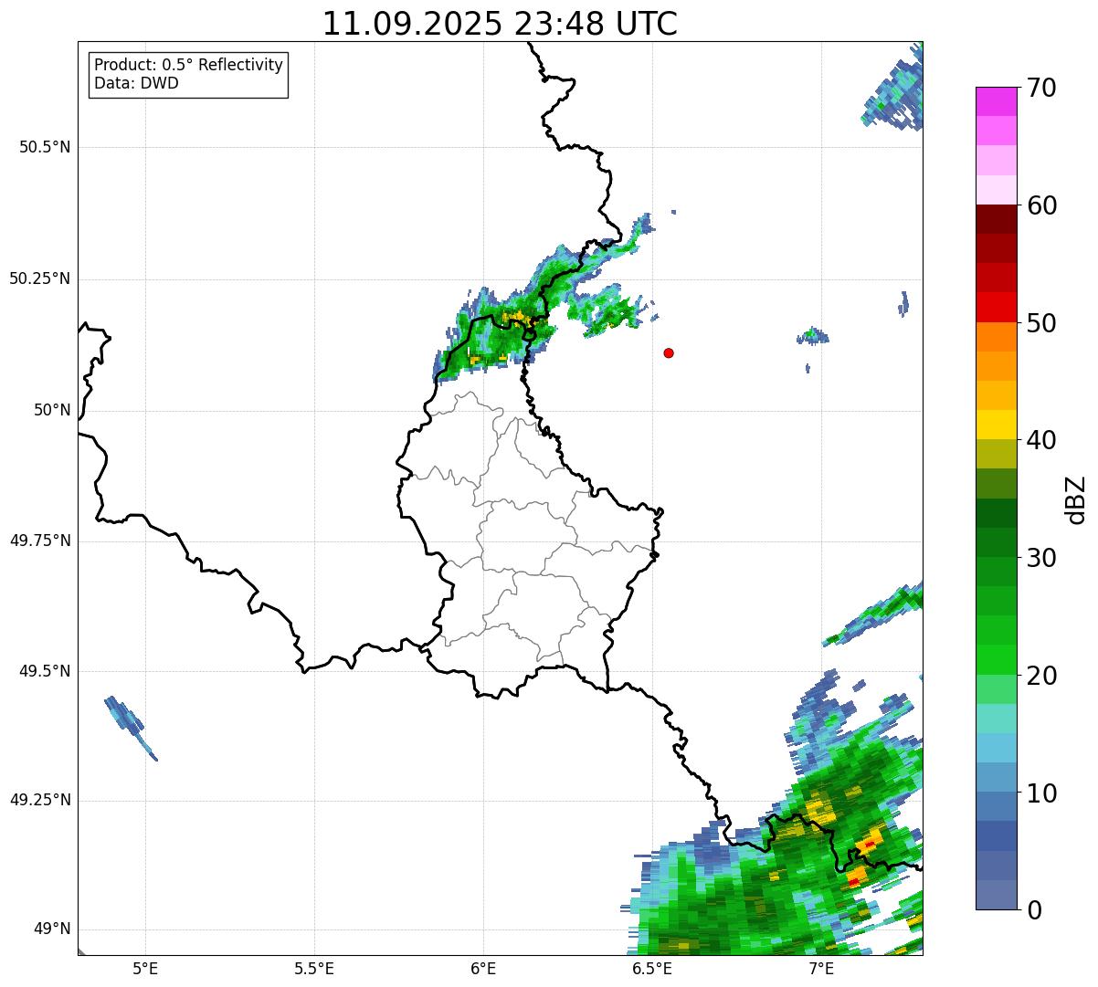Click longitude label 7°E

tap(821, 968)
